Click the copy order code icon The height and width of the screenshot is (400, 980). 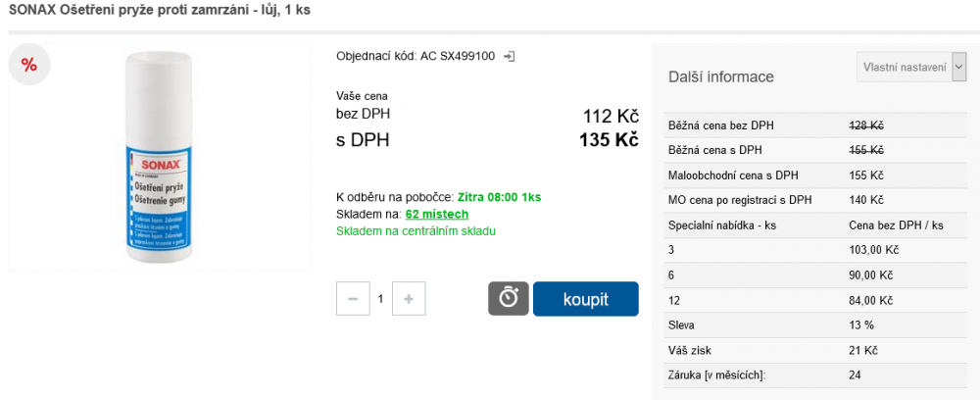(510, 56)
